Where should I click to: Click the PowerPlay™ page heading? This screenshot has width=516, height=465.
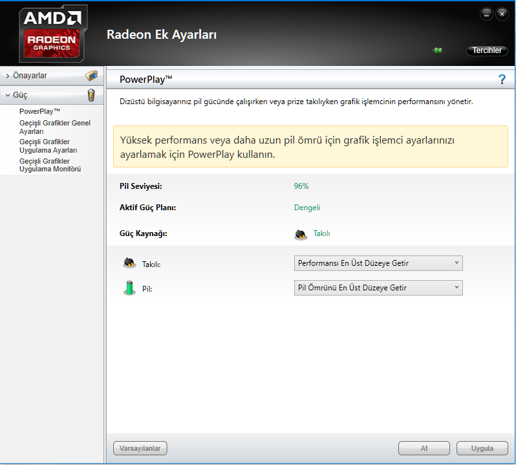(145, 80)
